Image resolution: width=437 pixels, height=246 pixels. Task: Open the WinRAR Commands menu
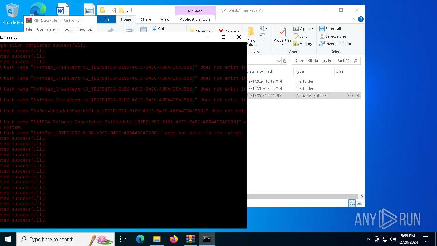[x=47, y=29]
